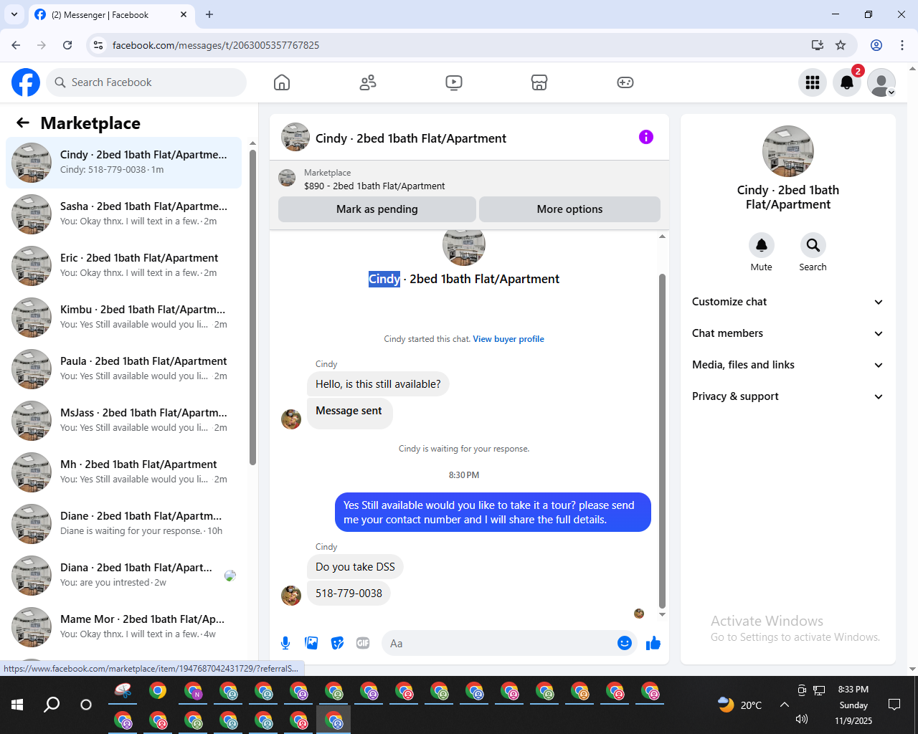Viewport: 918px width, 734px height.
Task: Open the Chrome tab search dropdown arrow
Action: 14,14
